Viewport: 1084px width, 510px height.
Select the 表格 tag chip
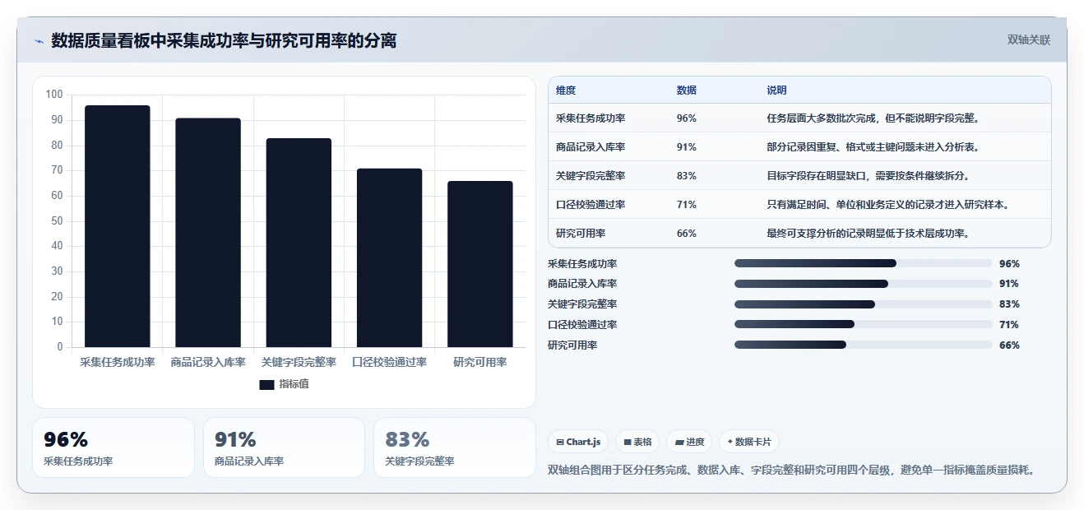click(637, 442)
